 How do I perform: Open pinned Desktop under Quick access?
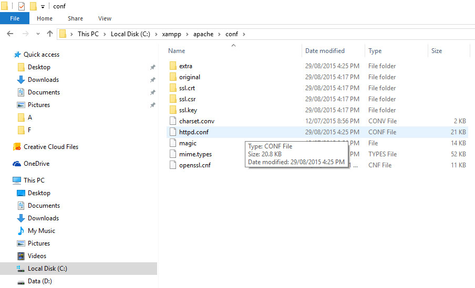39,67
